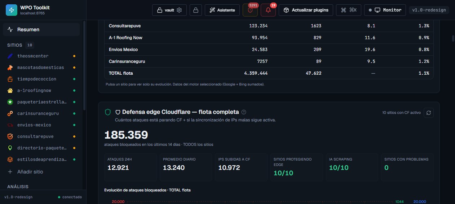
Task: Click the SITIOS count badge 10
Action: (x=30, y=45)
